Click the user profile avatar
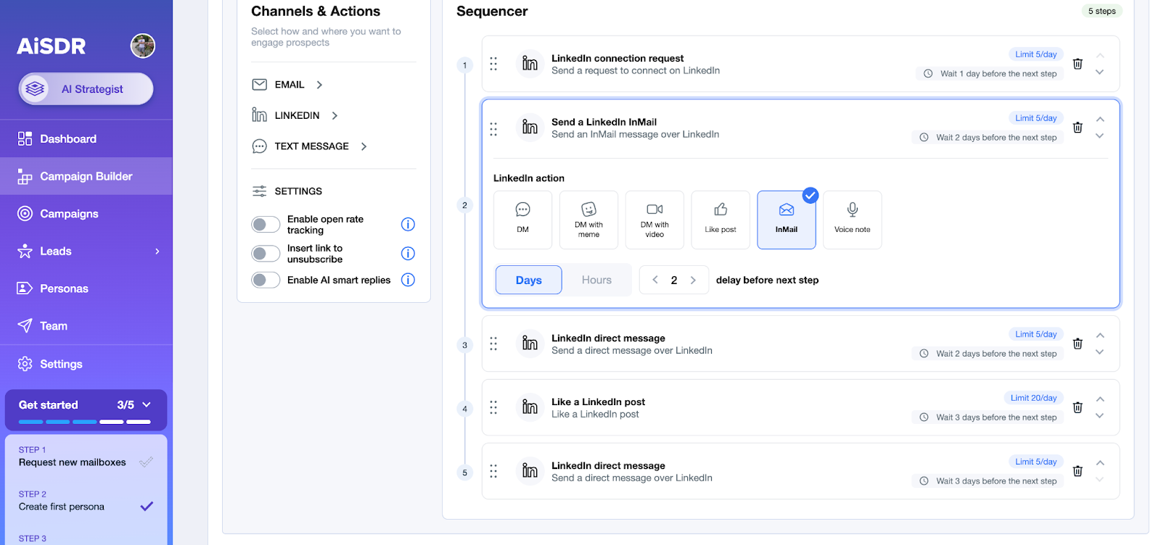Screen dimensions: 1161x545 pyautogui.click(x=143, y=46)
